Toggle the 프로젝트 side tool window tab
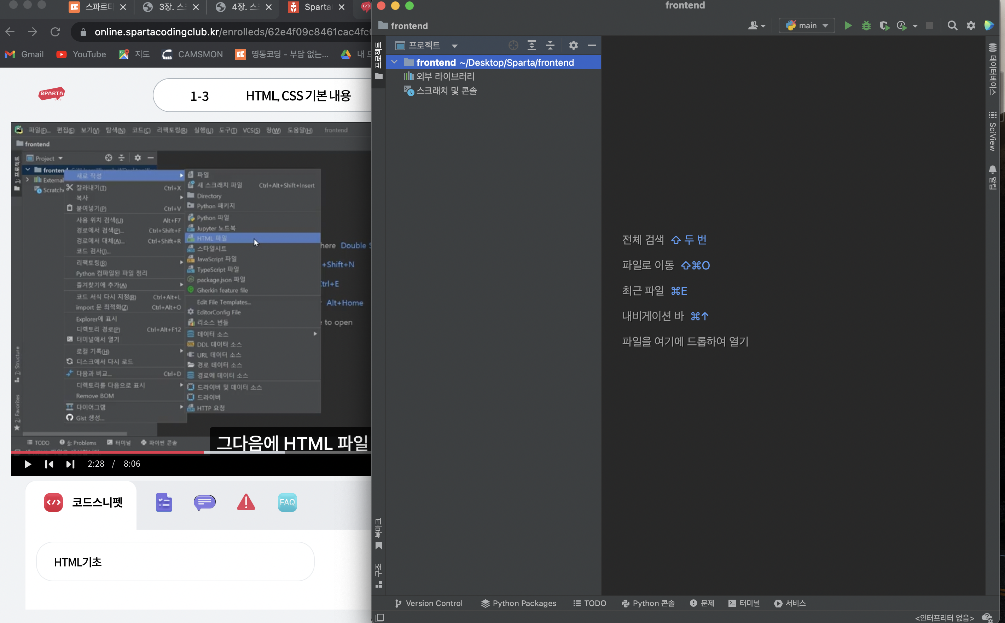1005x623 pixels. 378,60
